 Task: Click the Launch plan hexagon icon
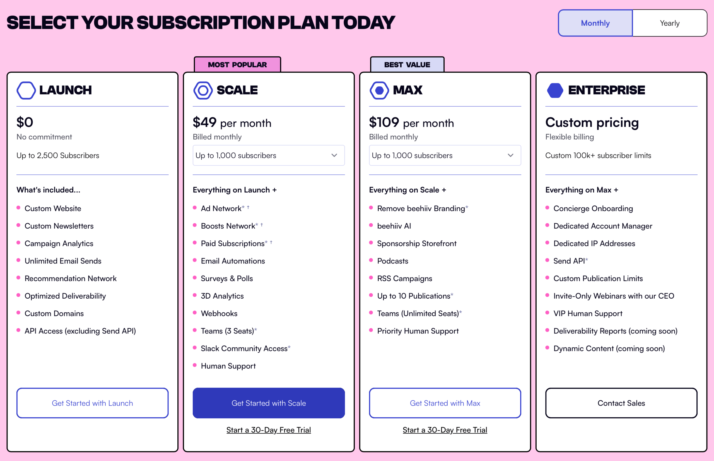point(26,90)
